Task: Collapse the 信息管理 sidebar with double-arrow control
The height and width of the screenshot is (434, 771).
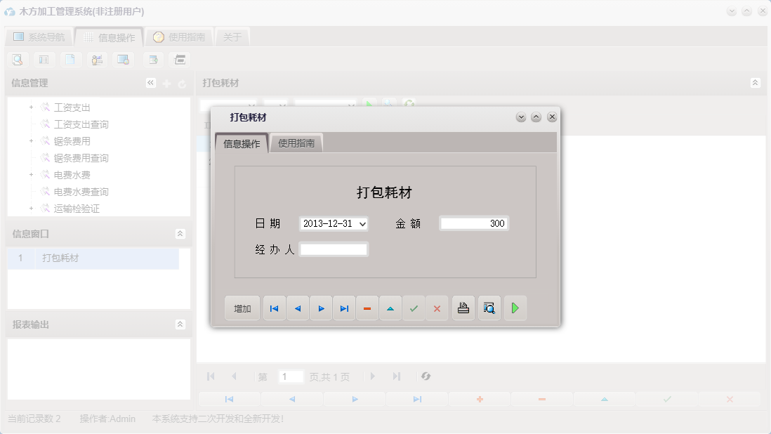Action: [x=150, y=82]
